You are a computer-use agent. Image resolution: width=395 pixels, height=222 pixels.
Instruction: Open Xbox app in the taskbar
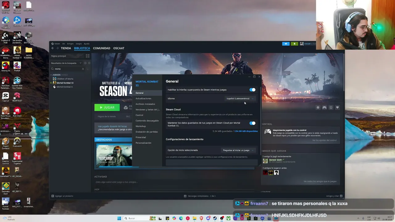[x=229, y=218]
